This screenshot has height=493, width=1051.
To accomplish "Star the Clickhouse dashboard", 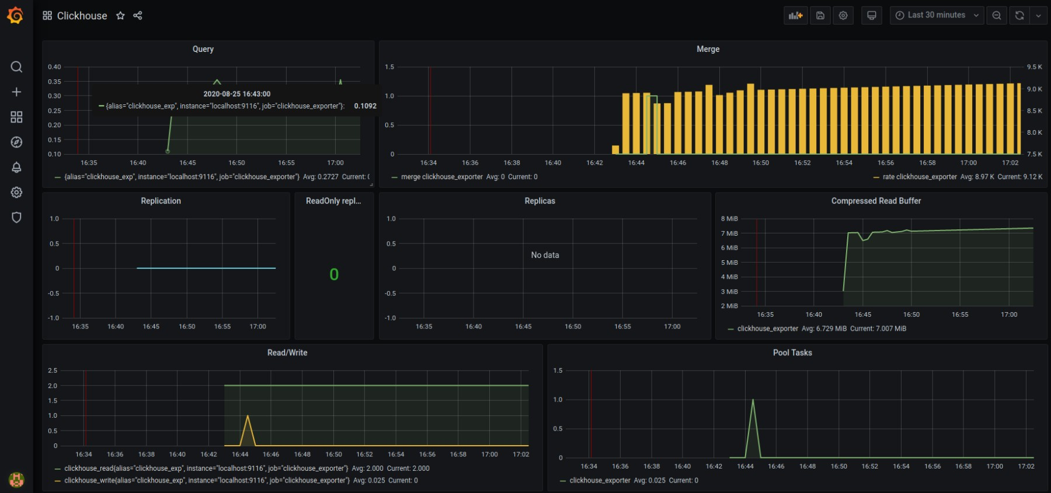I will point(120,16).
